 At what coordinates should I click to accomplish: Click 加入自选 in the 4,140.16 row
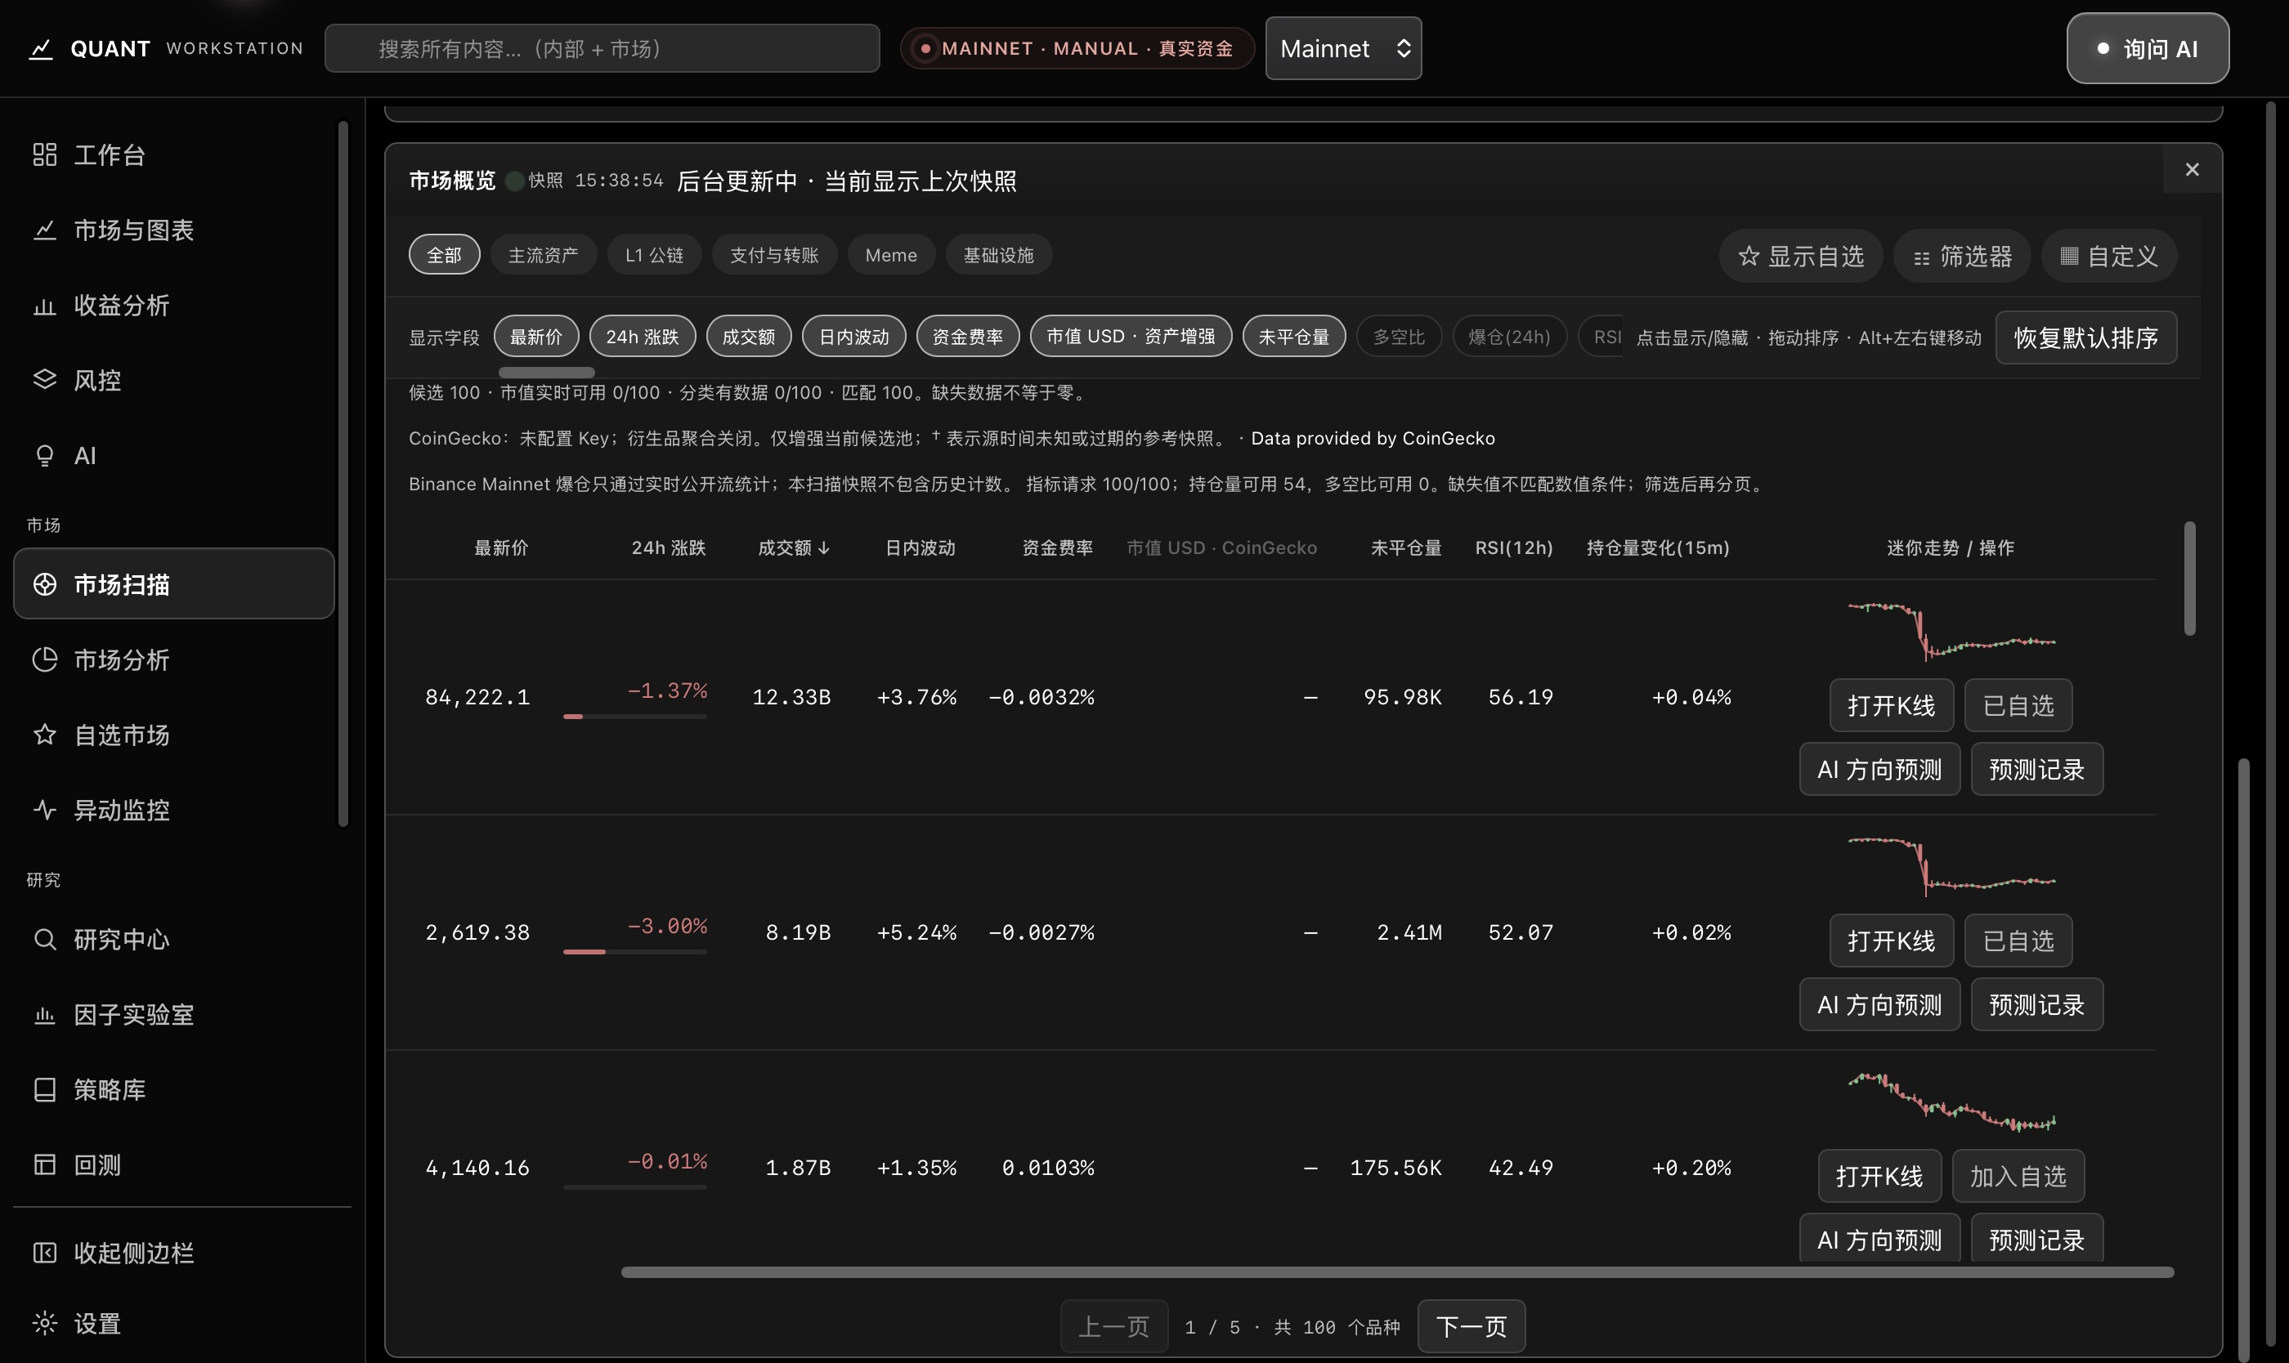point(2018,1176)
